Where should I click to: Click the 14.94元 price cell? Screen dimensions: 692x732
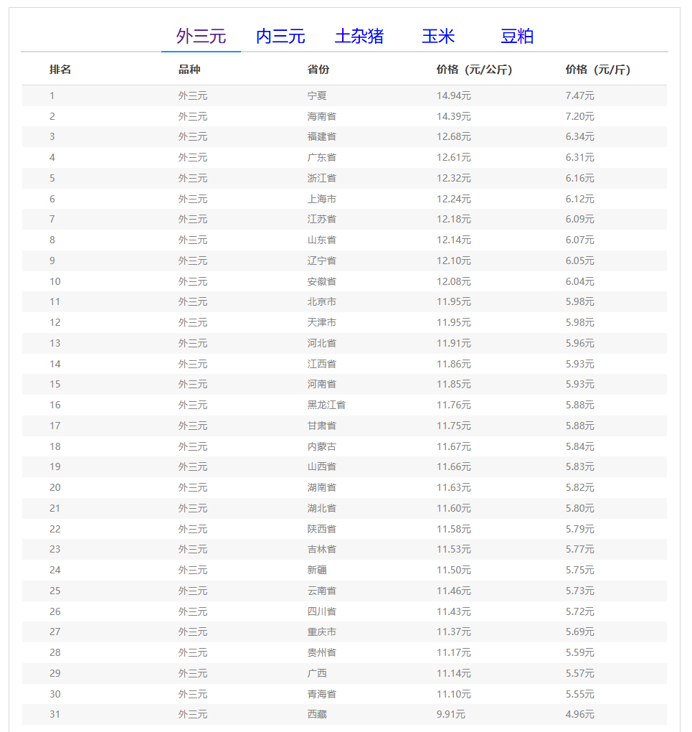point(453,95)
